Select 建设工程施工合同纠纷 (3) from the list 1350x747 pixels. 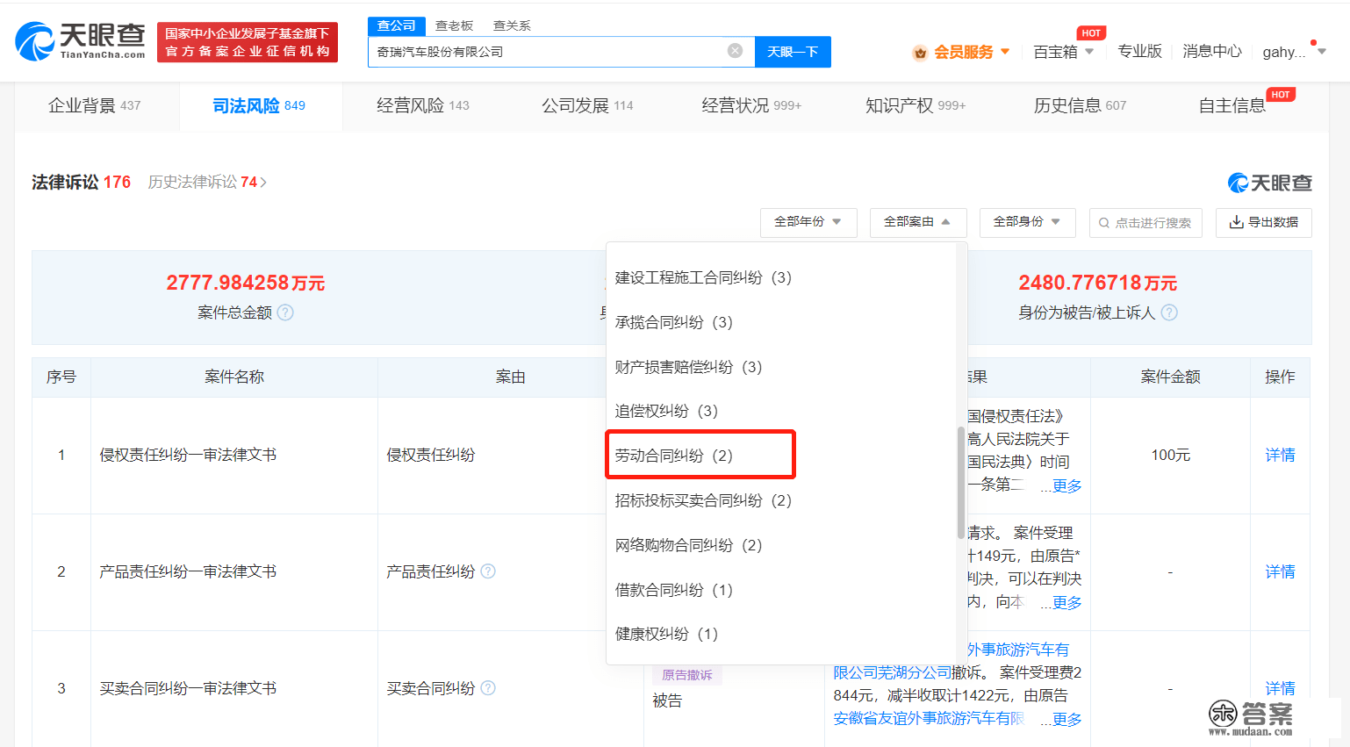coord(703,277)
